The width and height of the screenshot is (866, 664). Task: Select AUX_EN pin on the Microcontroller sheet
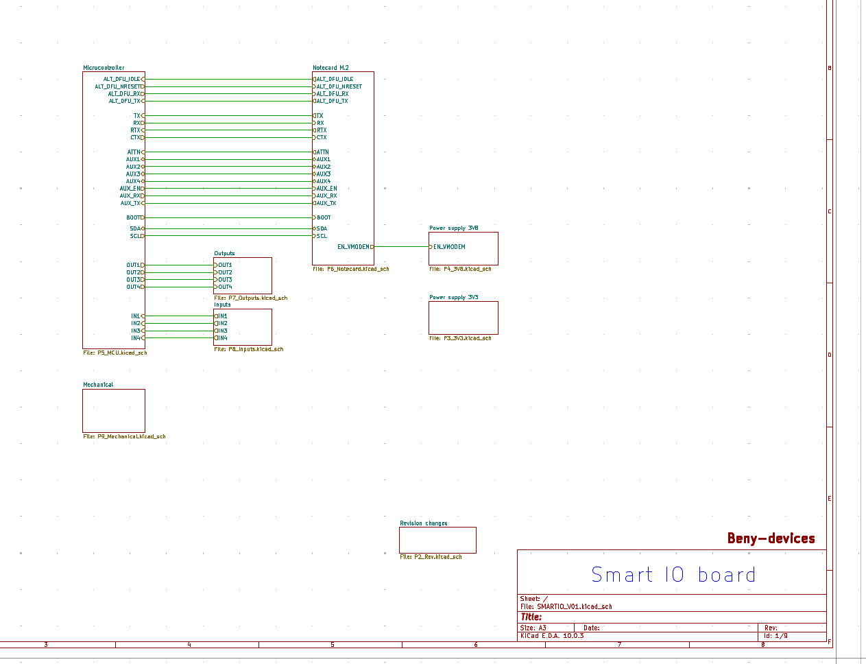(x=132, y=189)
